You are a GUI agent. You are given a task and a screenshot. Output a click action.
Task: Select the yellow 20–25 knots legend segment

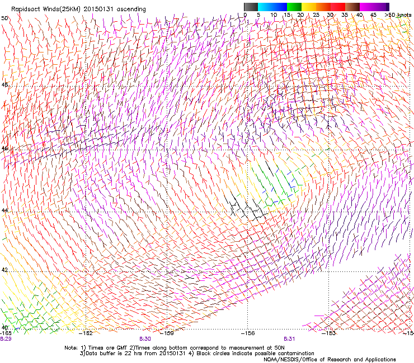[309, 7]
